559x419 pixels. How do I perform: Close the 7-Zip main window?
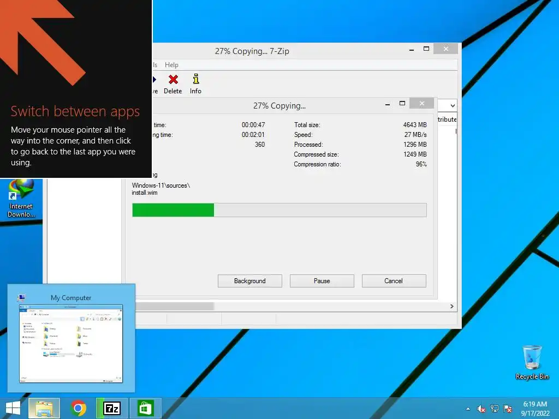pyautogui.click(x=445, y=49)
